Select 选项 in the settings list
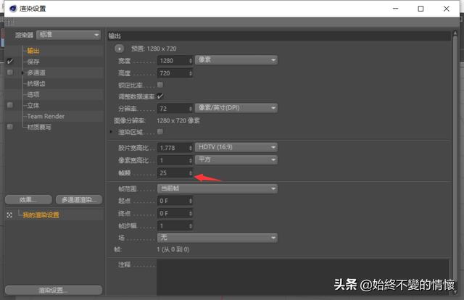This screenshot has width=464, height=300. coord(33,95)
